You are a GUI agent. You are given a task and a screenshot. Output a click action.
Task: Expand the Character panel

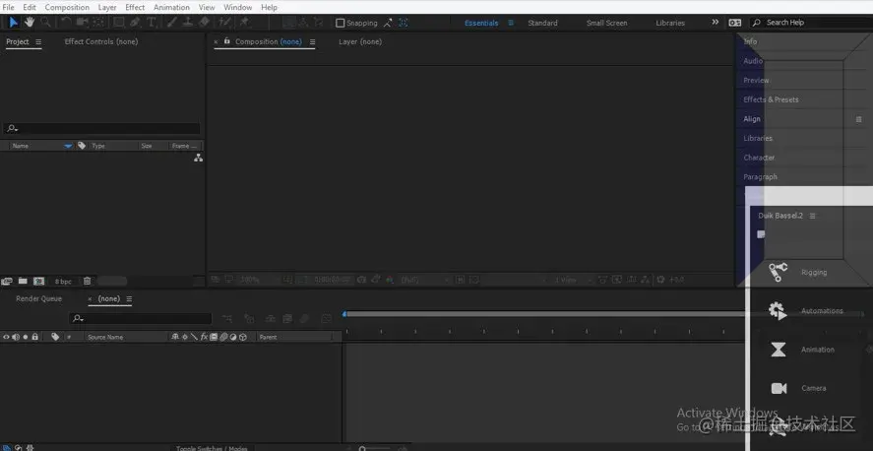pyautogui.click(x=759, y=158)
